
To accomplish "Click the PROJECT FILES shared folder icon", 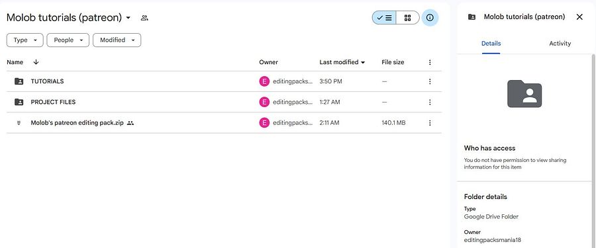I will pos(19,102).
